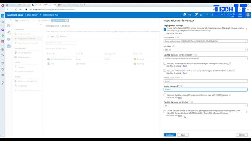
Task: Reload the current page
Action: point(16,9)
